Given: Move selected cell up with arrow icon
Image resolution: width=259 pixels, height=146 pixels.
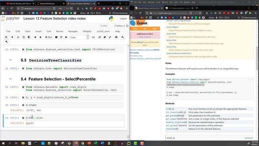Looking at the screenshot, I should (35, 37).
